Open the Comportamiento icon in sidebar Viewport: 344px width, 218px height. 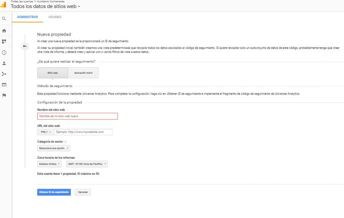click(4, 85)
